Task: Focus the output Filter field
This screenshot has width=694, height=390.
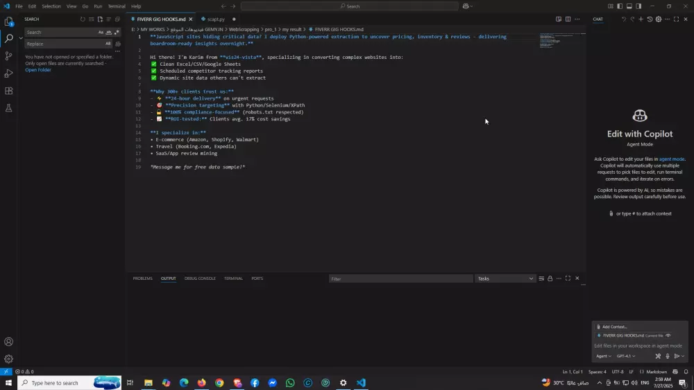Action: 400,278
